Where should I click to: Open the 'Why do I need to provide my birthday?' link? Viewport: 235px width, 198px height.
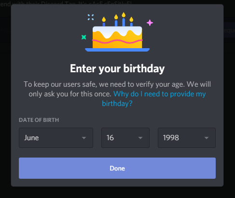click(154, 99)
